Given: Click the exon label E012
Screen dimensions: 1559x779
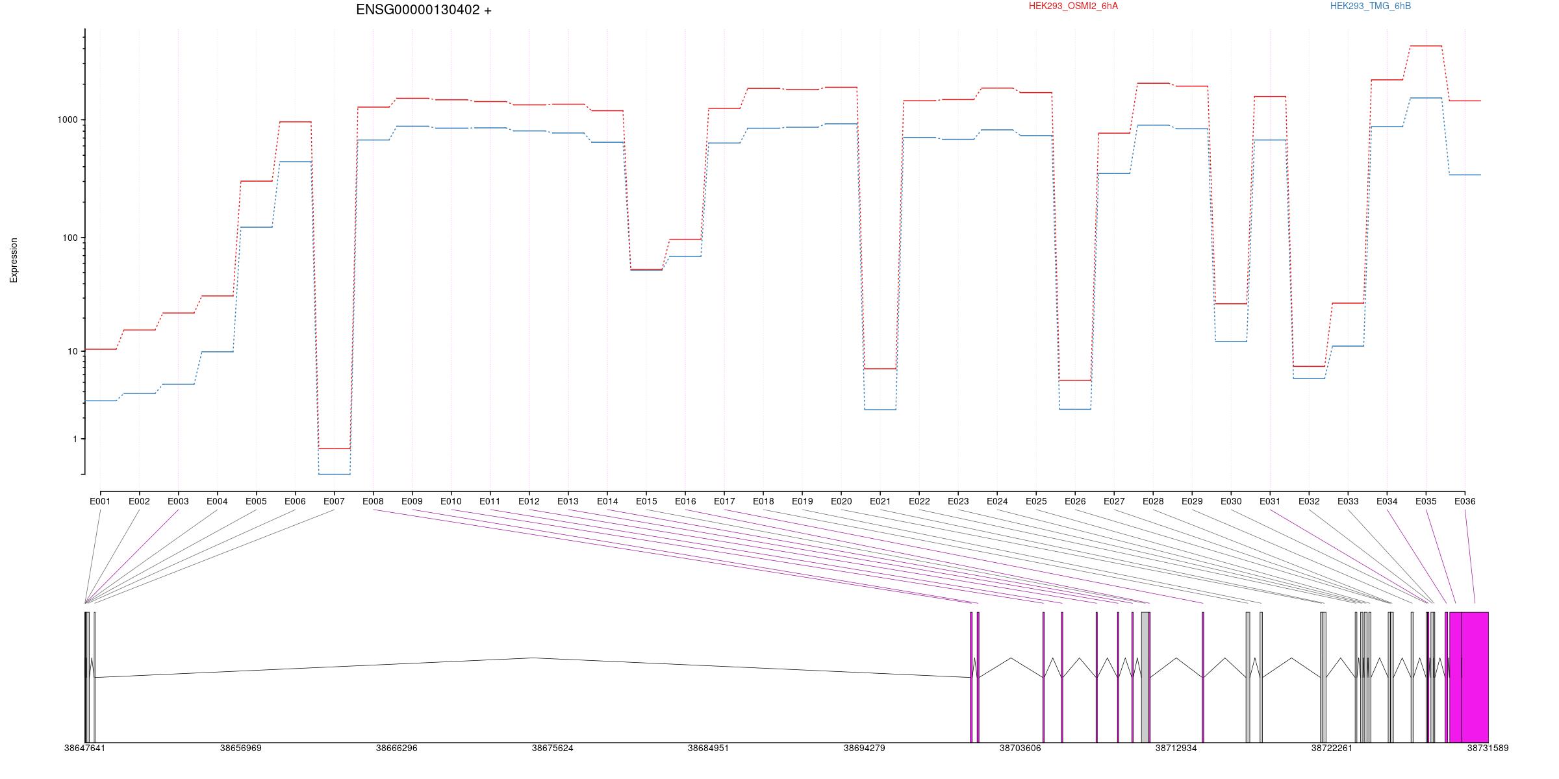Looking at the screenshot, I should coord(529,501).
